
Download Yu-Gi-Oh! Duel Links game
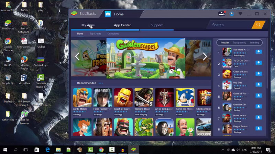[x=258, y=63]
